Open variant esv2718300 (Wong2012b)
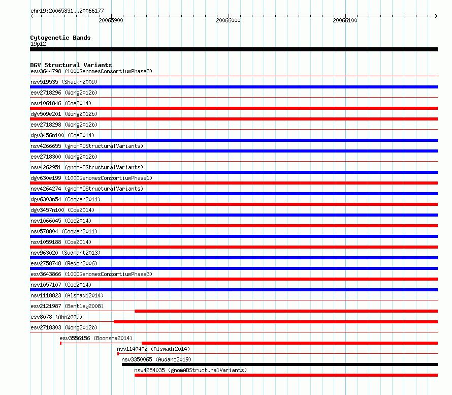The height and width of the screenshot is (395, 452). (x=64, y=157)
